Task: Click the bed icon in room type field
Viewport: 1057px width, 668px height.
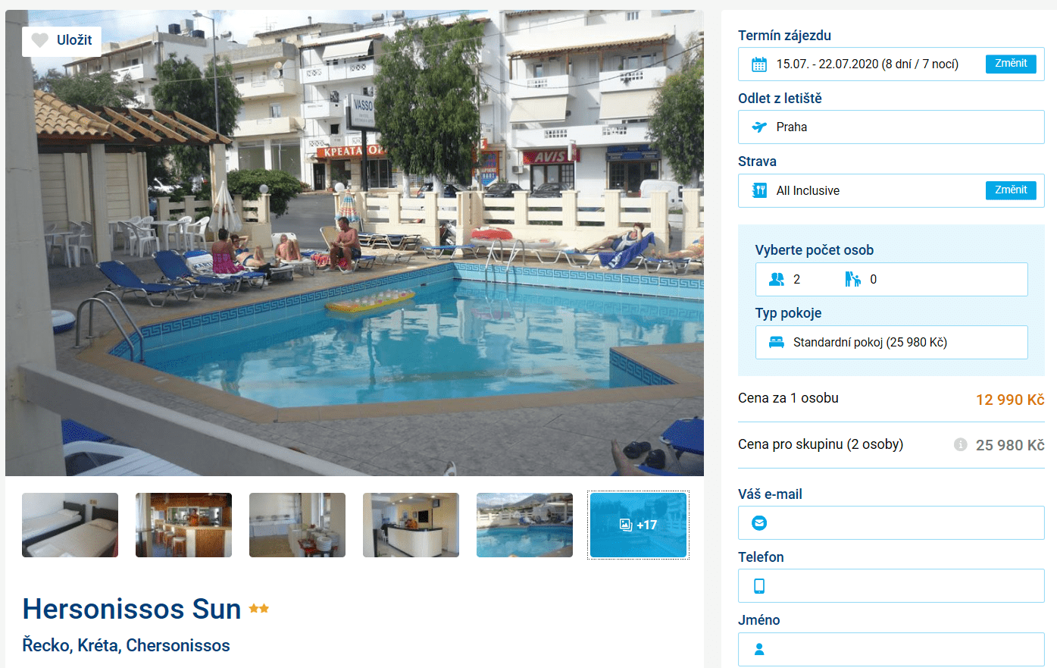Action: (777, 343)
